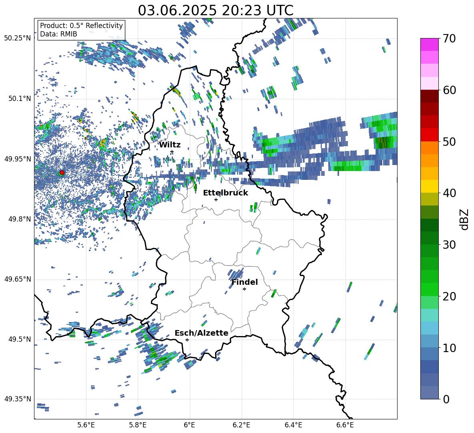Click the 0 tick on the colorbar
Viewport: 474px width, 433px height.
446,399
